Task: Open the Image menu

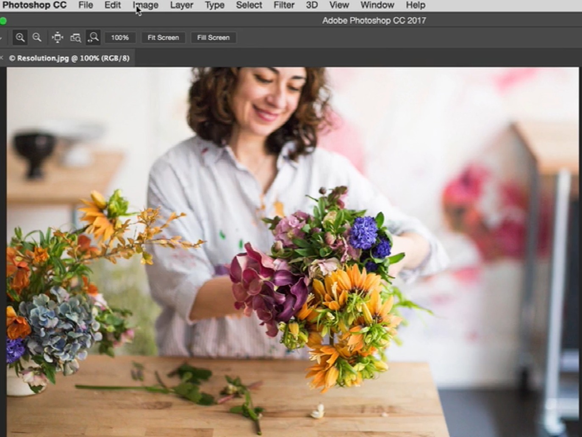Action: (x=145, y=5)
